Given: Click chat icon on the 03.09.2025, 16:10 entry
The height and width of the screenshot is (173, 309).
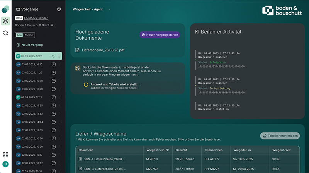Looking at the screenshot, I should click(54, 65).
